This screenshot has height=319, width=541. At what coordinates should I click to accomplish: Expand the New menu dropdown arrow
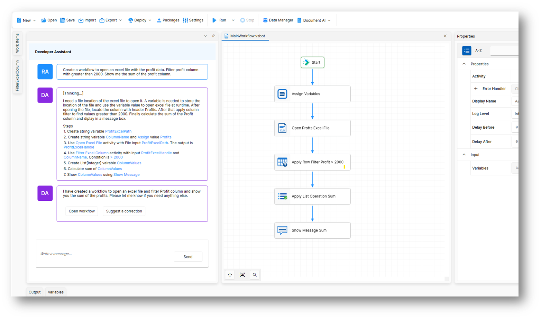click(x=34, y=20)
